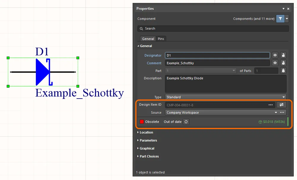Image resolution: width=297 pixels, height=180 pixels.
Task: Click the of Parts field
Action: [266, 71]
